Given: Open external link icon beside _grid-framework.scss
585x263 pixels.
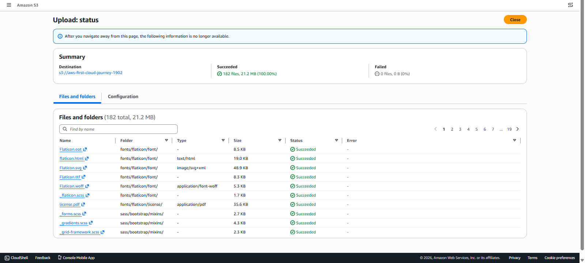Looking at the screenshot, I should [102, 232].
